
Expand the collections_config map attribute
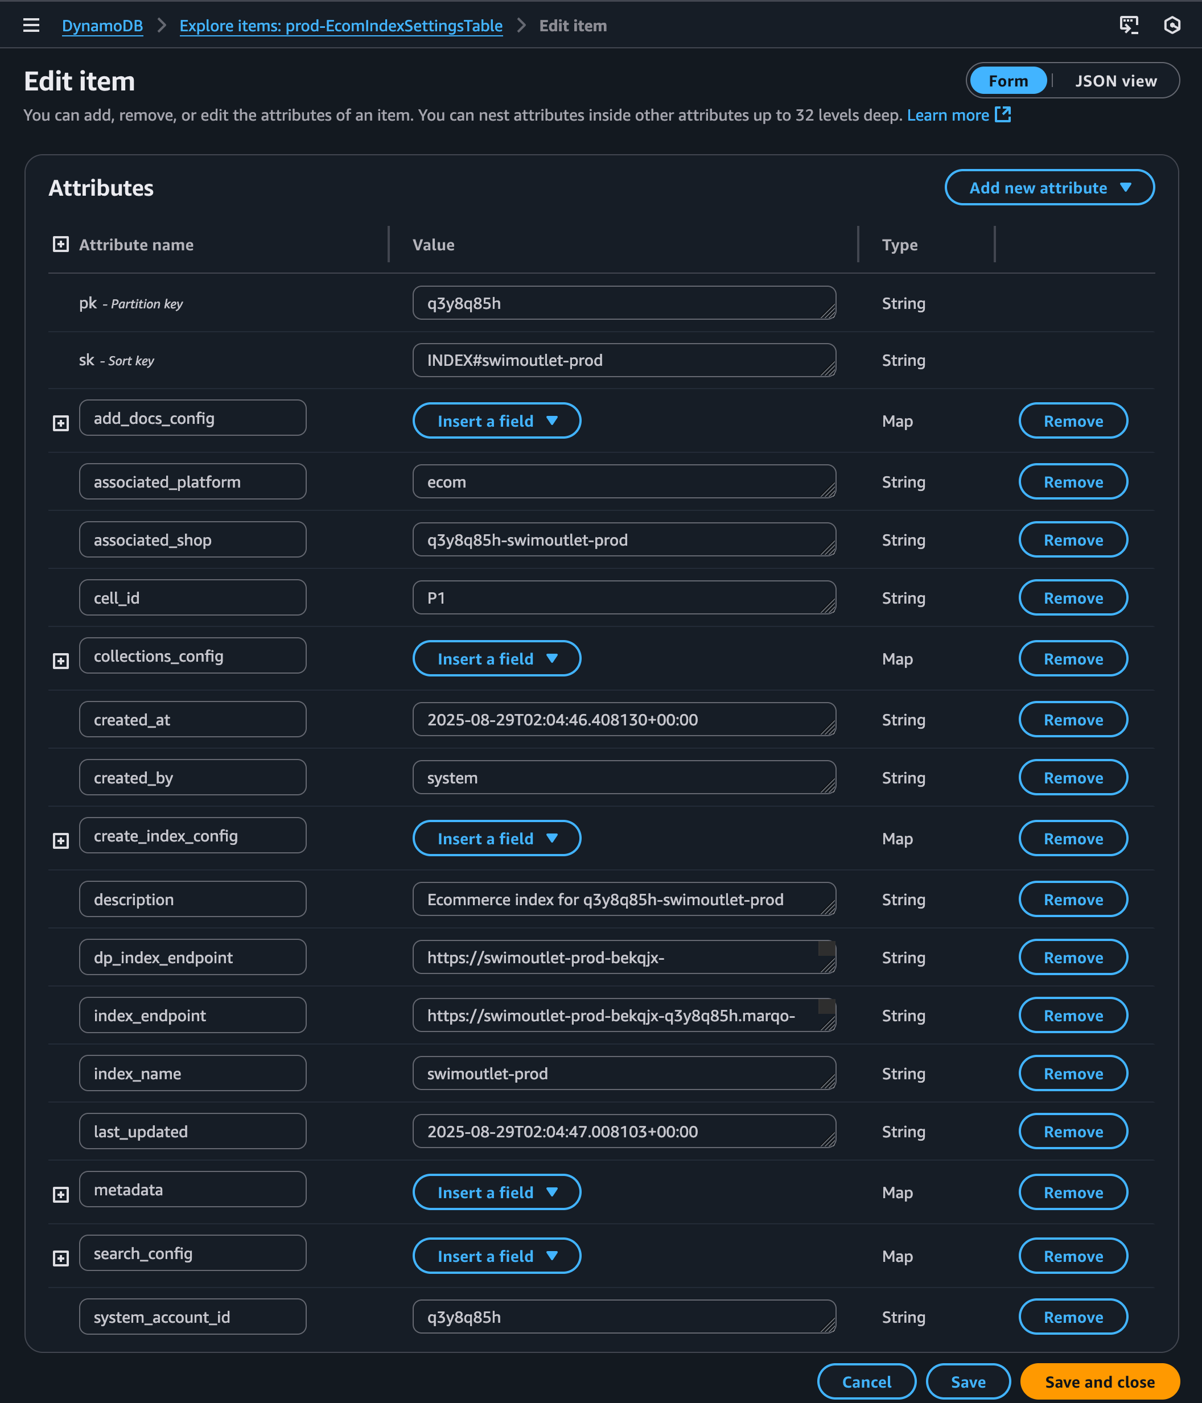tap(61, 661)
